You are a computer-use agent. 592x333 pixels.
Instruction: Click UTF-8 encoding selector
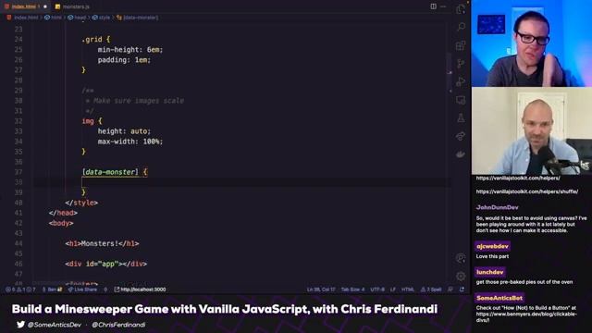377,290
